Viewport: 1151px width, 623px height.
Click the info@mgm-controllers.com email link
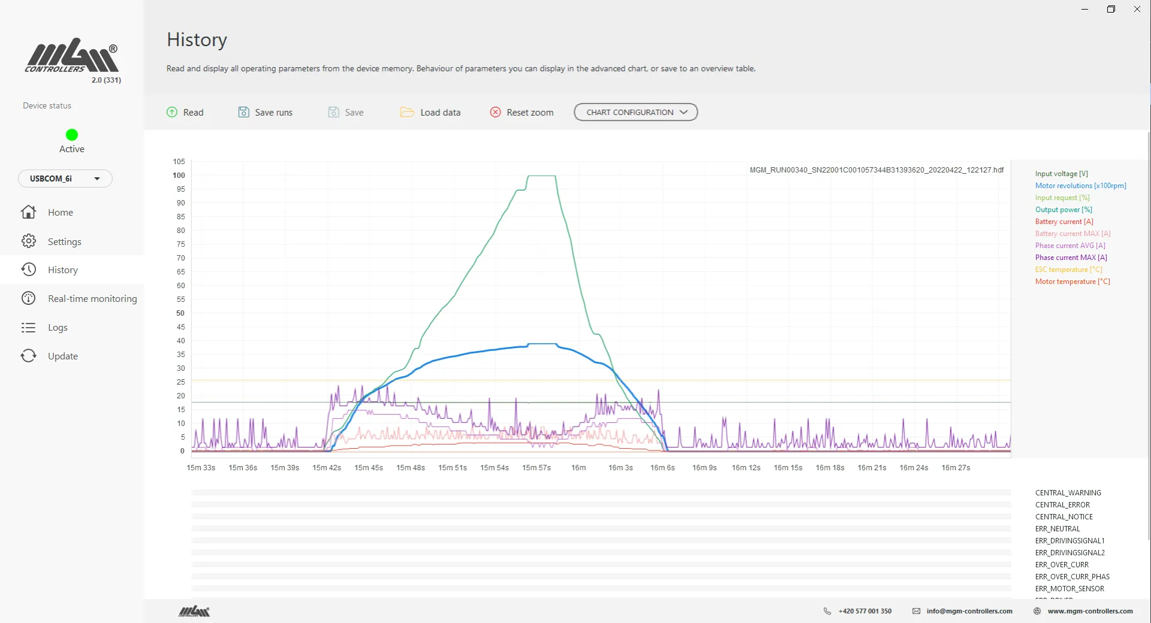(x=969, y=611)
